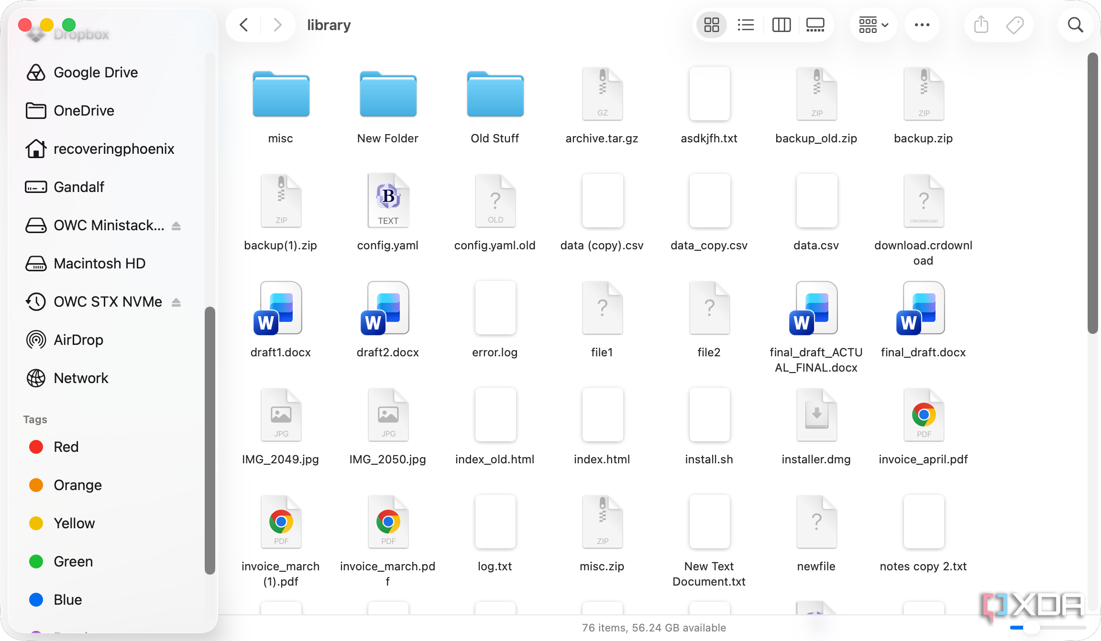The image size is (1101, 641).
Task: Open the search magnifier
Action: (1075, 25)
